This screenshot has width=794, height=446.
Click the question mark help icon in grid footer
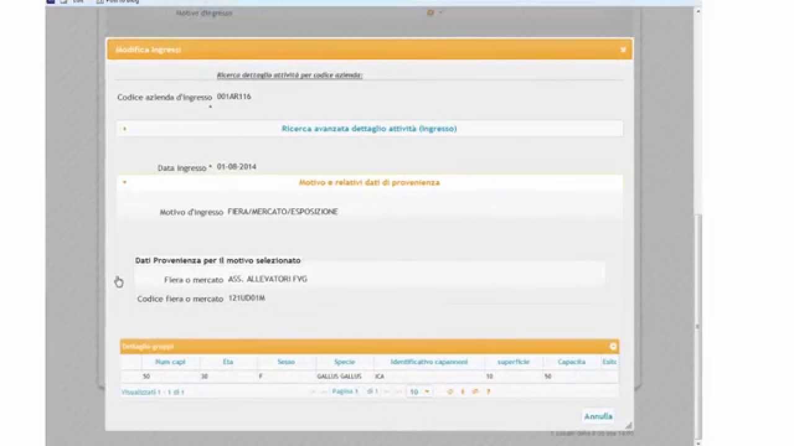point(488,391)
